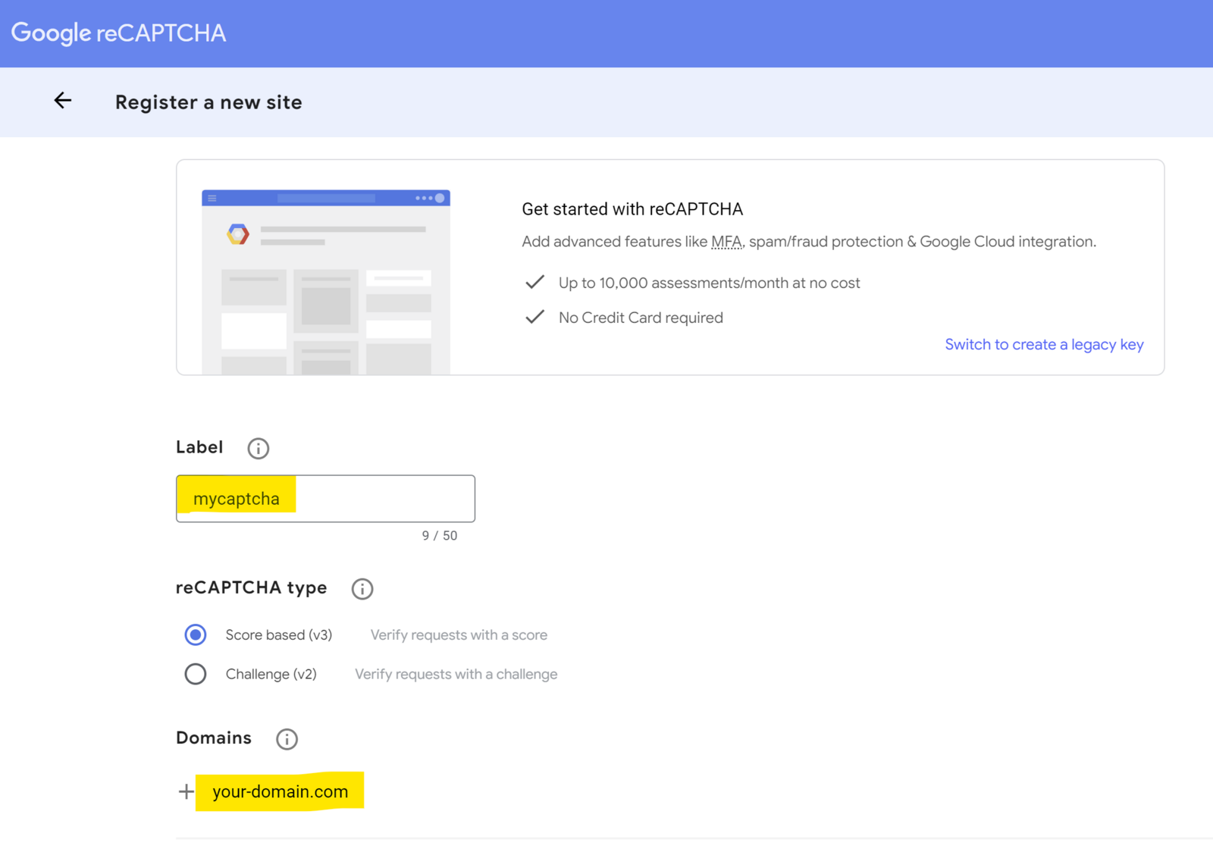Click the your-domain.com domain input
Screen dimensions: 1213x852
[280, 791]
